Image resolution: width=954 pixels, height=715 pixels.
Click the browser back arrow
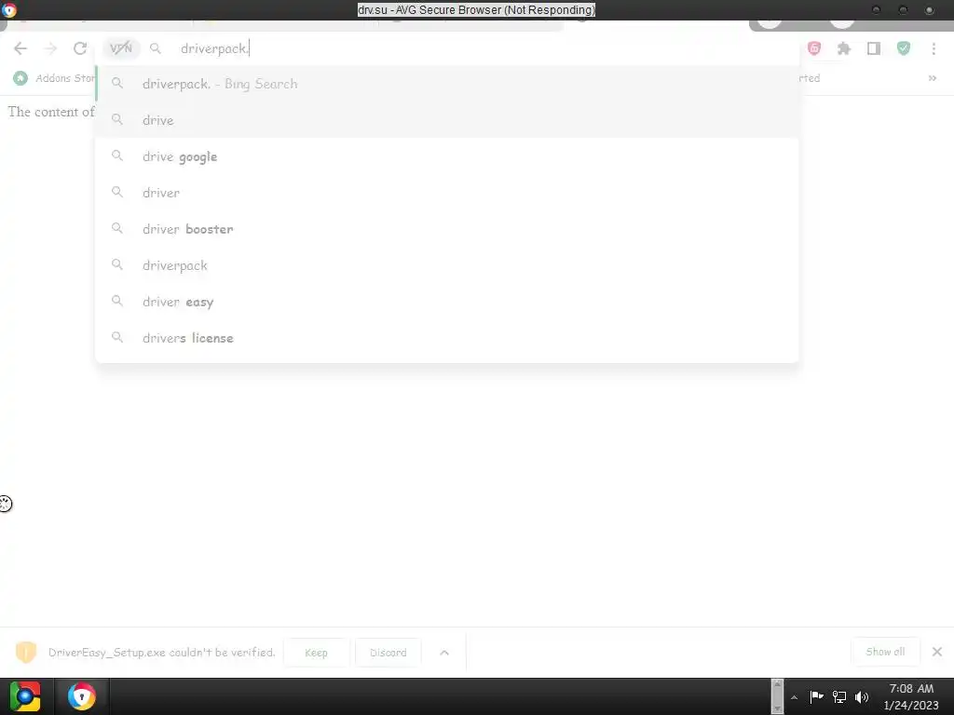tap(20, 48)
